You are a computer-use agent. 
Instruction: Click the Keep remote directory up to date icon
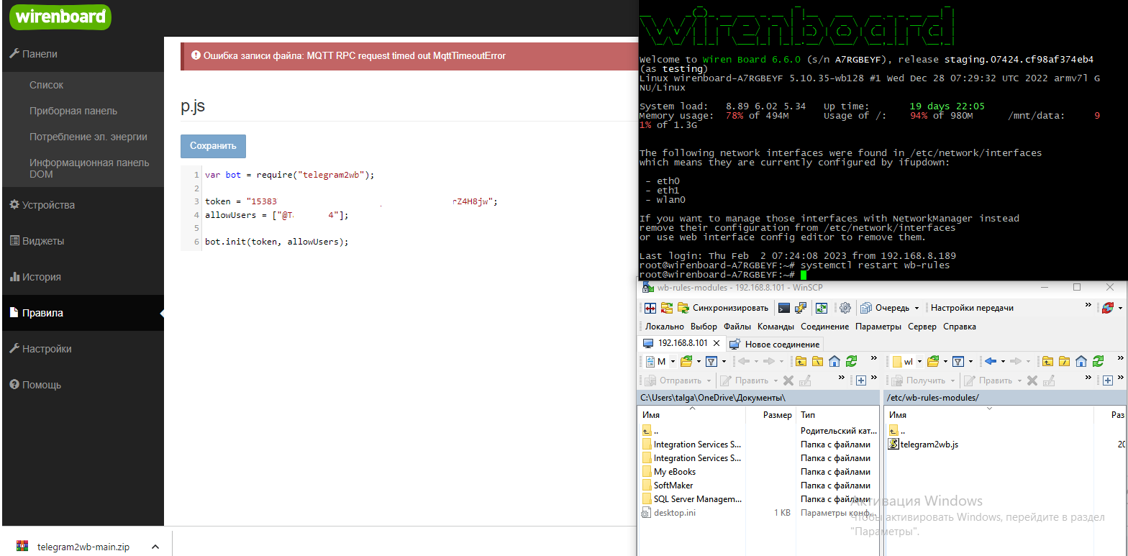(822, 308)
